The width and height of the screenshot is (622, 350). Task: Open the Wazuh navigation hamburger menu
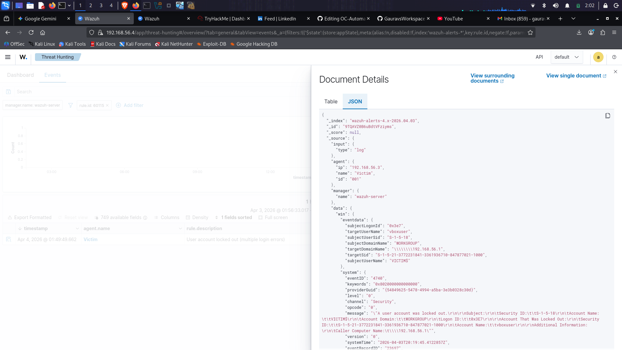click(x=7, y=57)
